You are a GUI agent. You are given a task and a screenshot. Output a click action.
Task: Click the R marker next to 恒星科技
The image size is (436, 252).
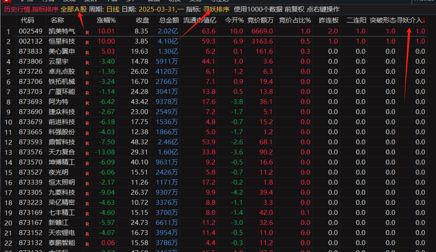87,43
